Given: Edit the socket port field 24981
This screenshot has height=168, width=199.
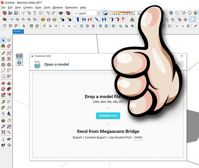Looking at the screenshot, I should (x=138, y=137).
